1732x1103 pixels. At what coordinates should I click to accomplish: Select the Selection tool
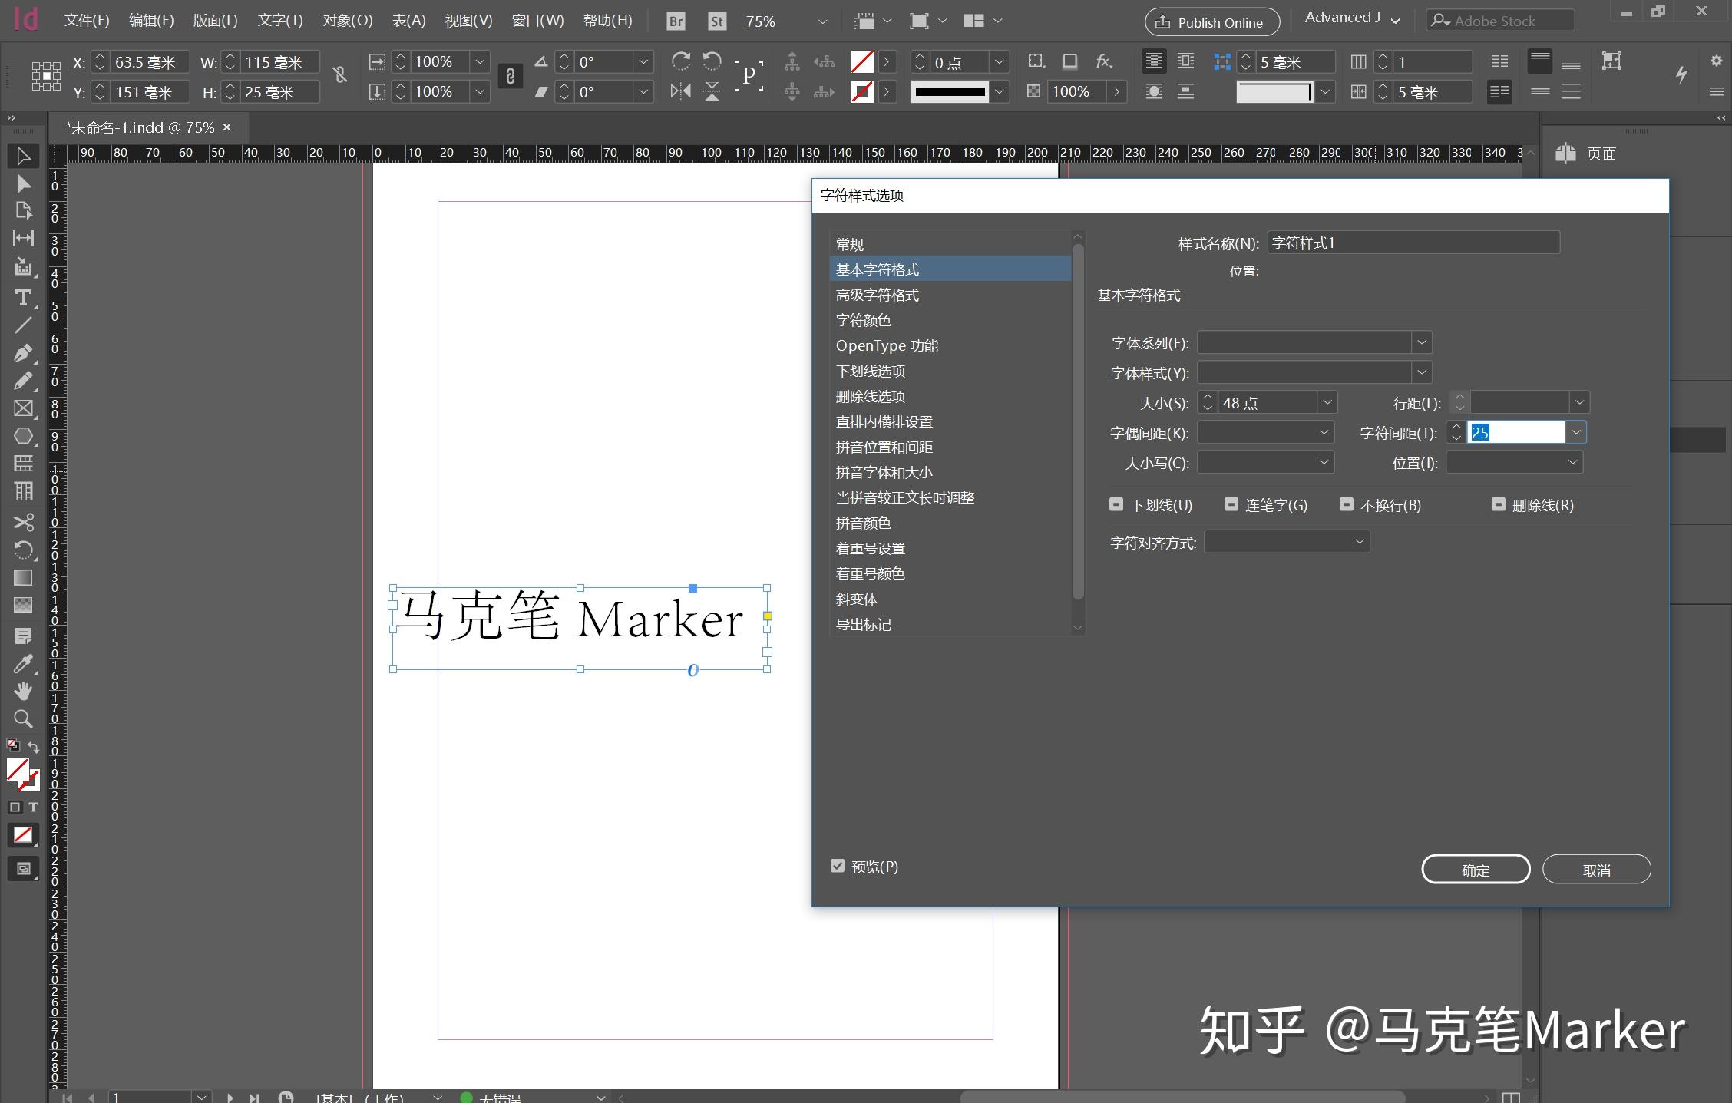[23, 156]
